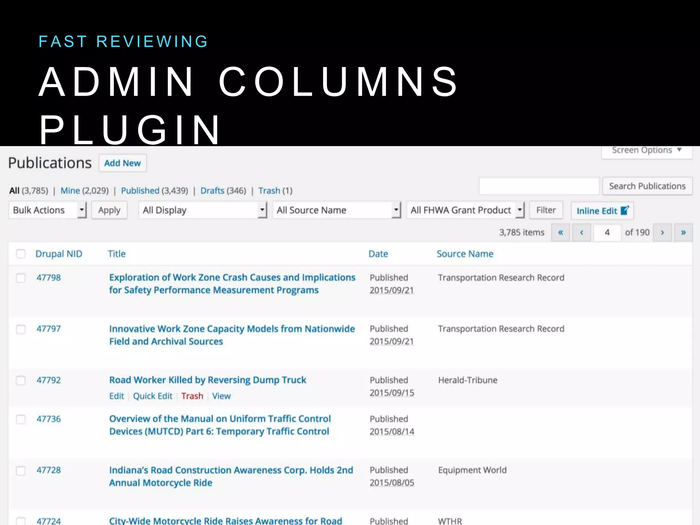
Task: Sort by Source Name column header
Action: tap(465, 254)
